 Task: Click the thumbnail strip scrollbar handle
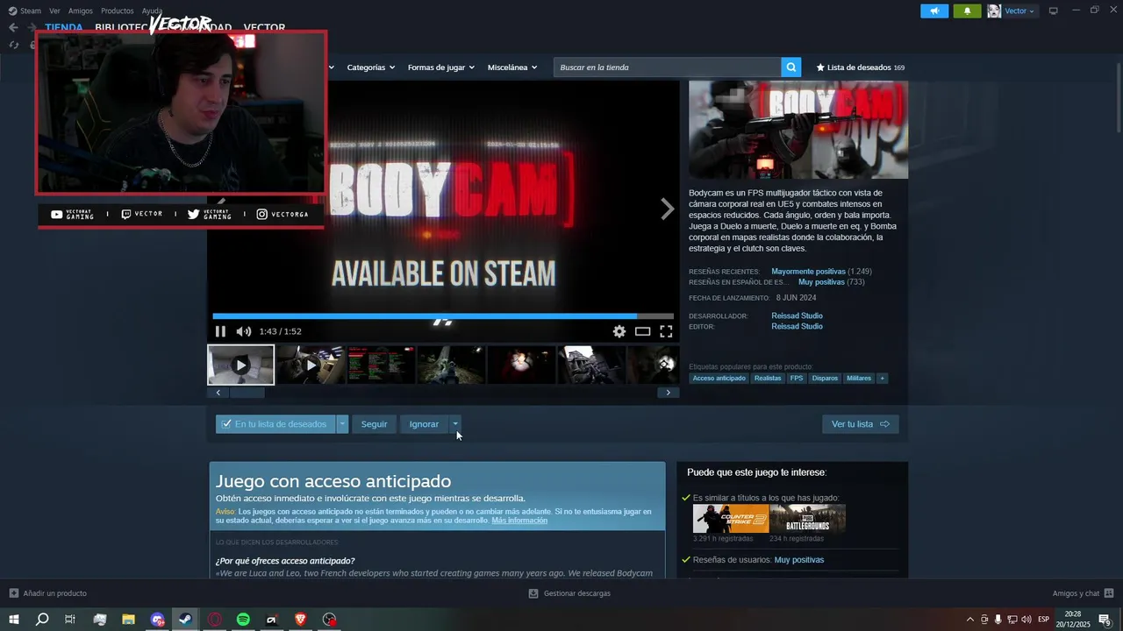[x=247, y=393]
